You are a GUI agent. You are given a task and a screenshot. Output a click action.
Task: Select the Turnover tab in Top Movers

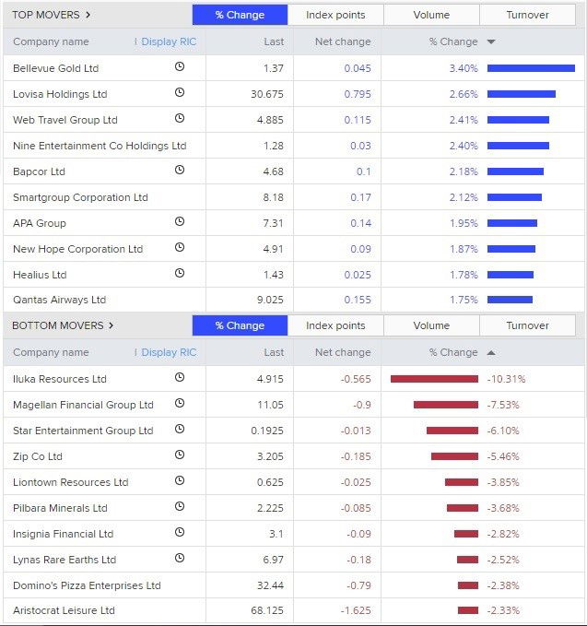[527, 15]
